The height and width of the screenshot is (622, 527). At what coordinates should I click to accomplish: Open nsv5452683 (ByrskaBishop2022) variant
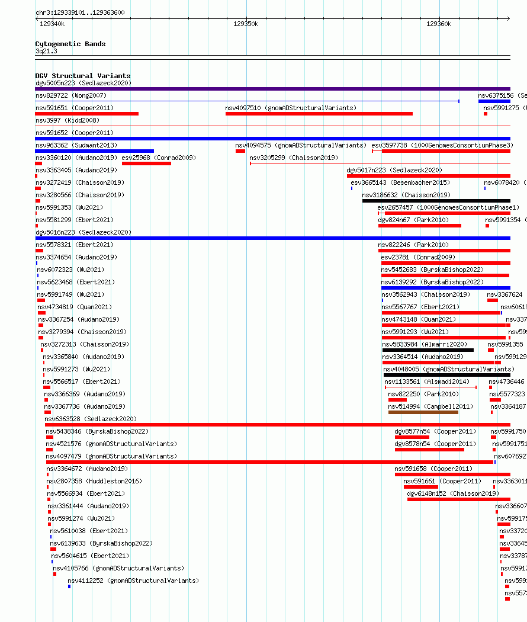click(x=432, y=270)
